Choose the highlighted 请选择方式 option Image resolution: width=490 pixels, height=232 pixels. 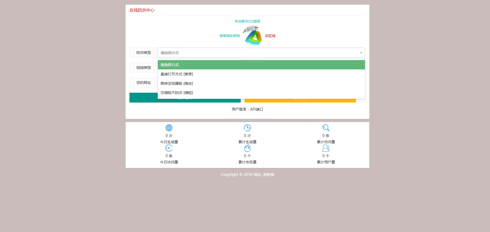(261, 65)
